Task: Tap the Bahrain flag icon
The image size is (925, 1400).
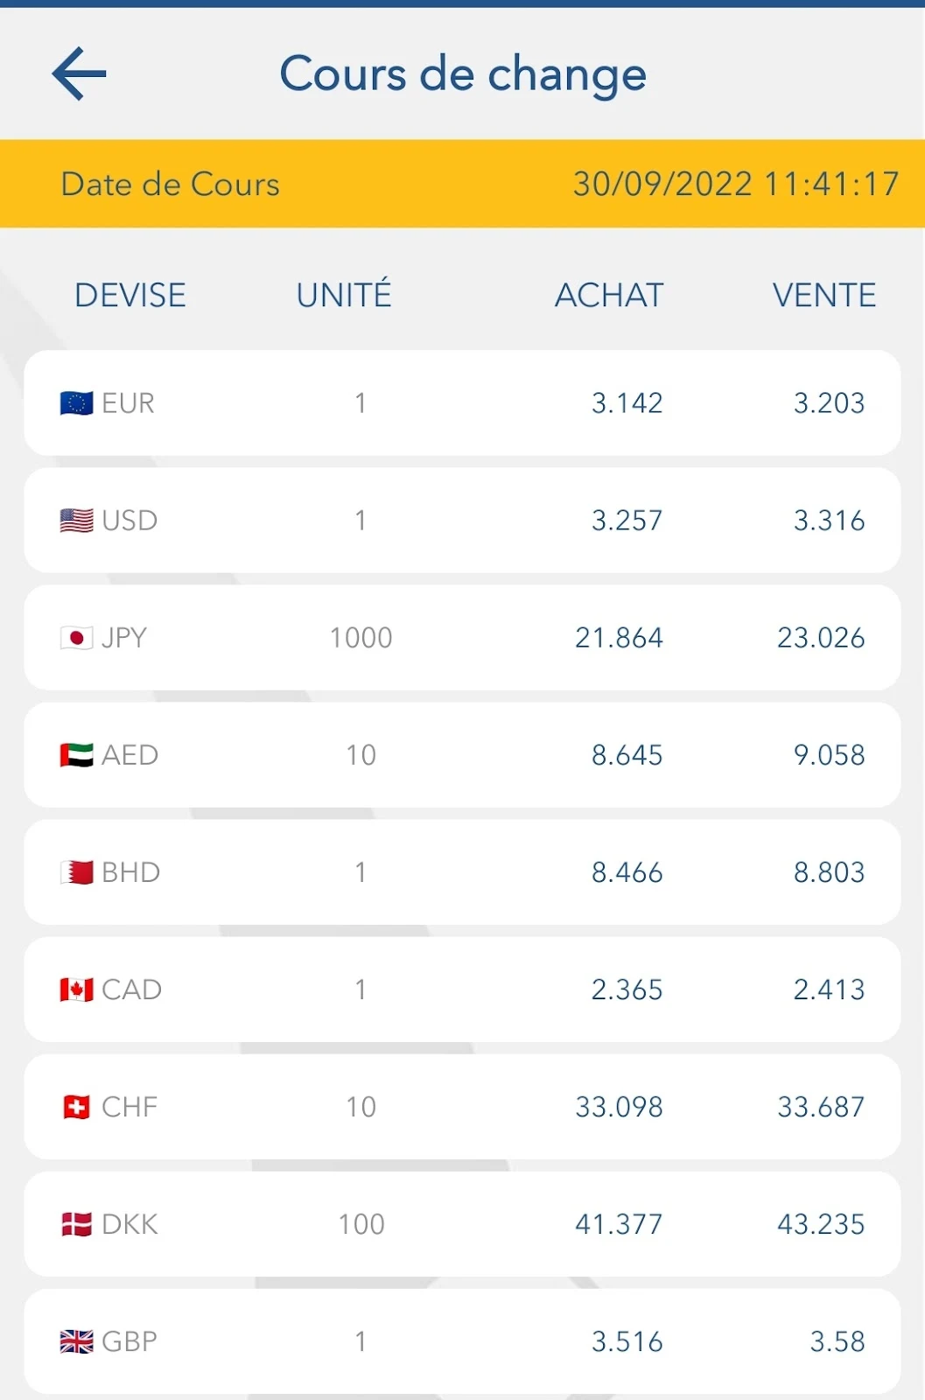Action: tap(76, 872)
